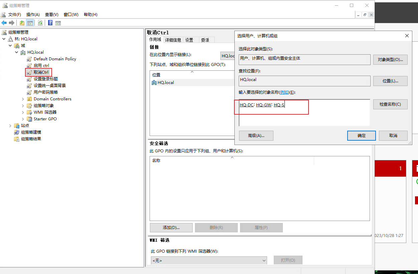The image size is (418, 274).
Task: Click inside the object names input box
Action: point(304,113)
